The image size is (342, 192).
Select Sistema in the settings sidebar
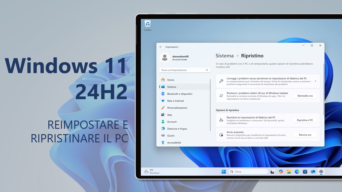point(185,87)
